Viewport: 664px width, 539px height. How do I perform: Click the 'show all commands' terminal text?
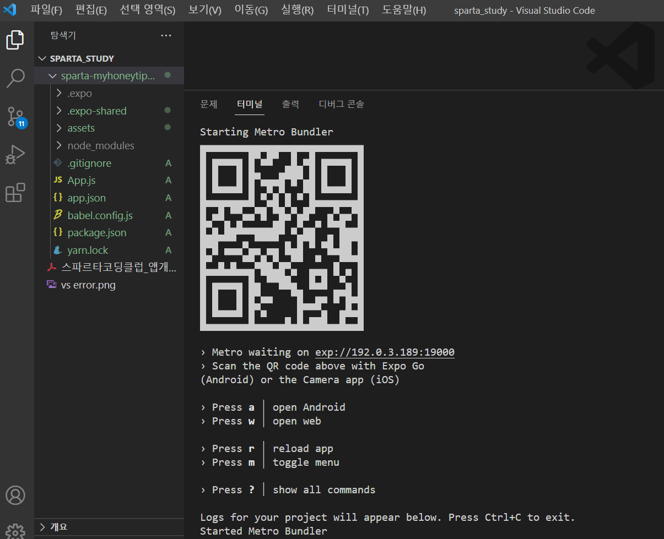pyautogui.click(x=324, y=490)
